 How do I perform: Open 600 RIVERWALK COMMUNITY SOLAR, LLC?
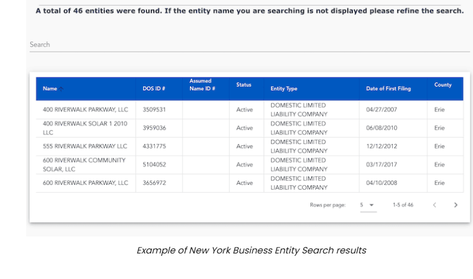click(84, 165)
